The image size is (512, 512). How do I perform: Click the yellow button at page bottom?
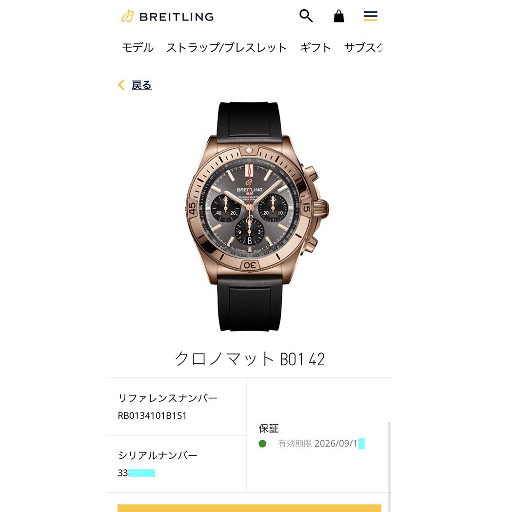pyautogui.click(x=249, y=508)
